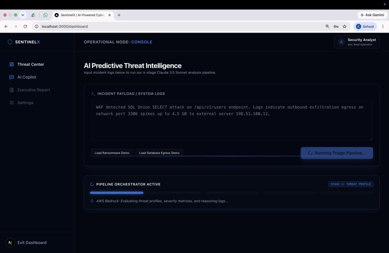Viewport: 389px width, 253px height.
Task: Click the spinner icon by Pipeline Orchestrator
Action: (x=92, y=184)
